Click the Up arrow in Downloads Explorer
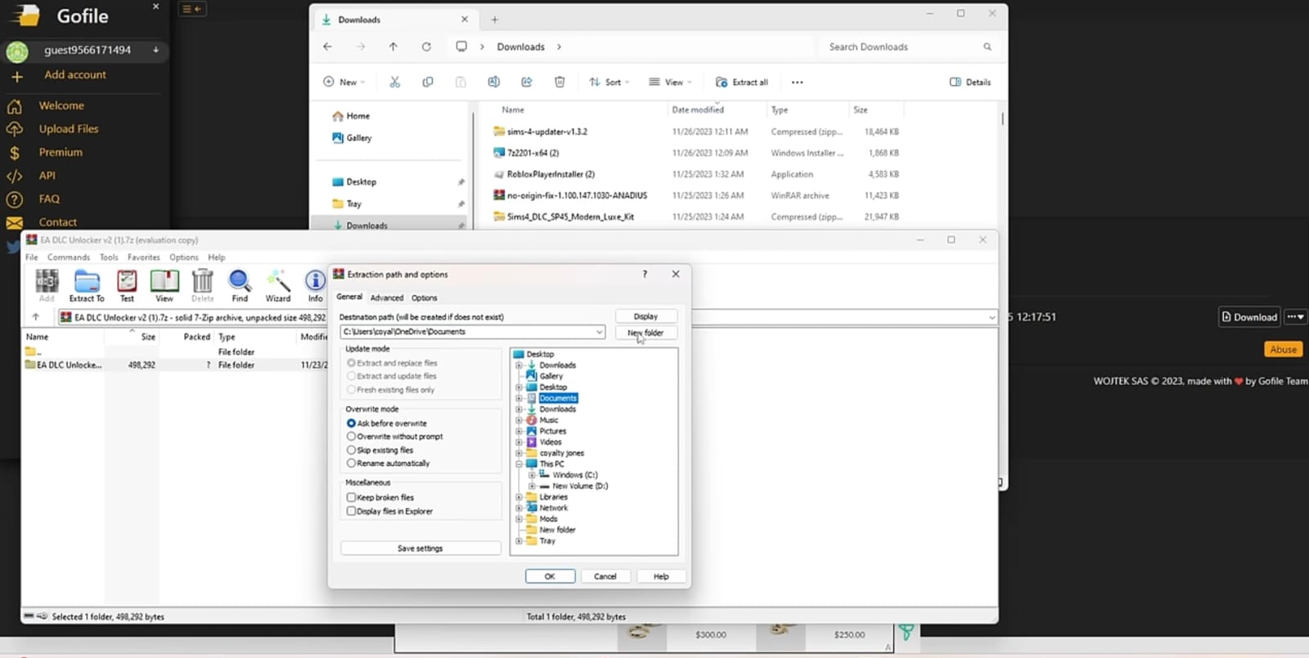Viewport: 1309px width, 658px height. [x=394, y=47]
